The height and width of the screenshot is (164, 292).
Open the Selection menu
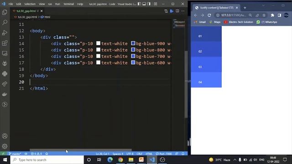tap(30, 4)
